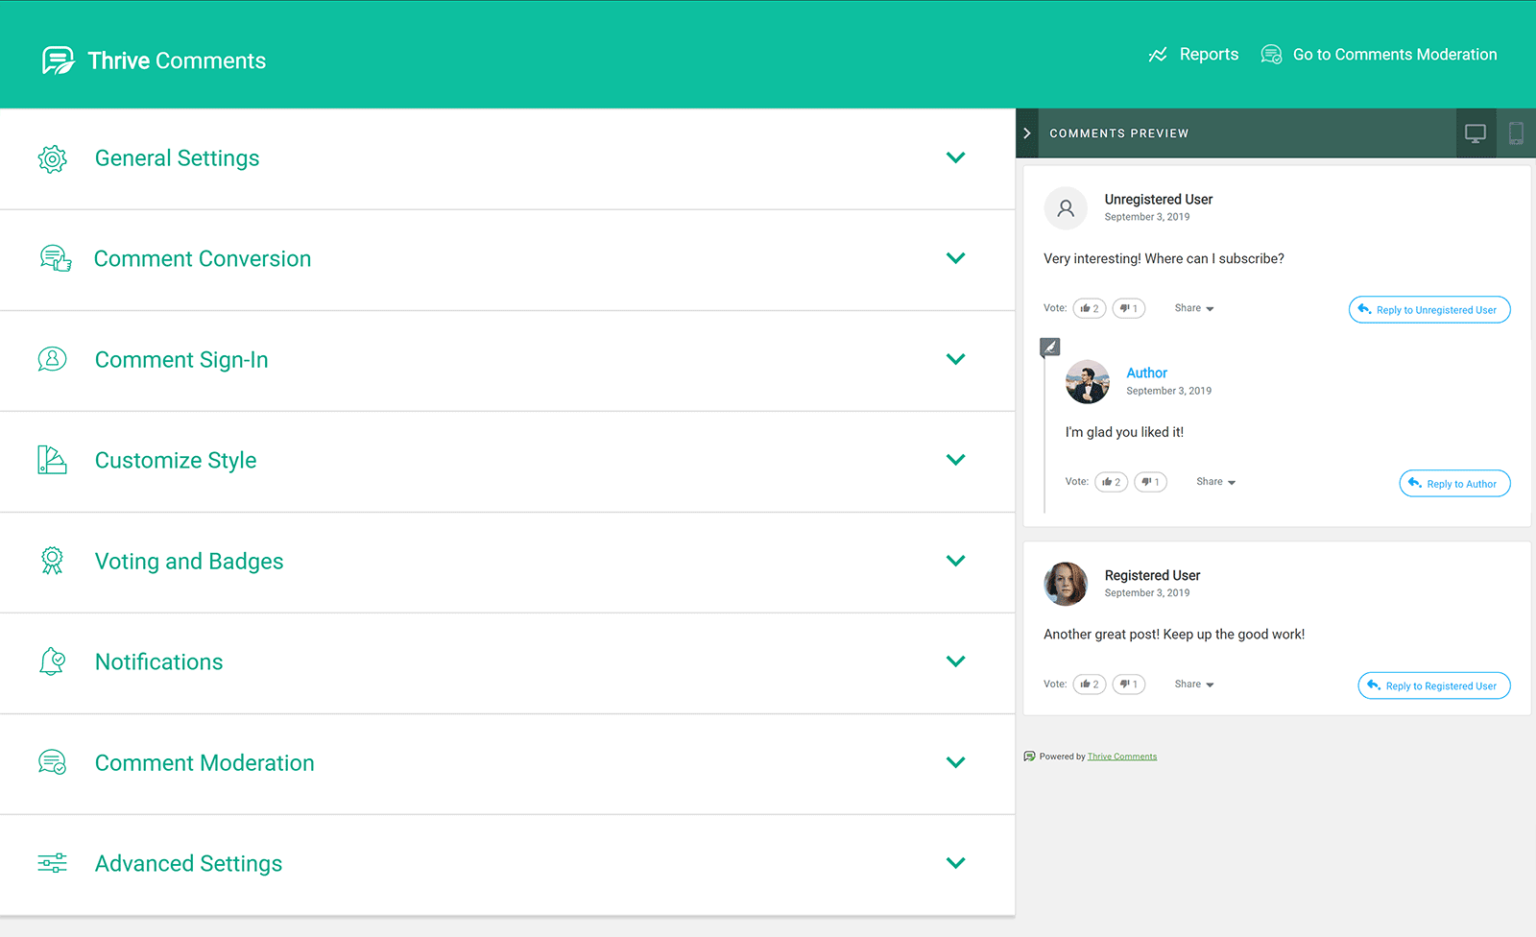Click the General Settings gear icon

(x=53, y=158)
